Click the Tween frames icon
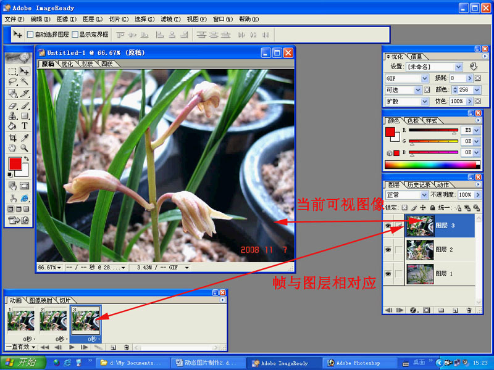 (x=98, y=347)
